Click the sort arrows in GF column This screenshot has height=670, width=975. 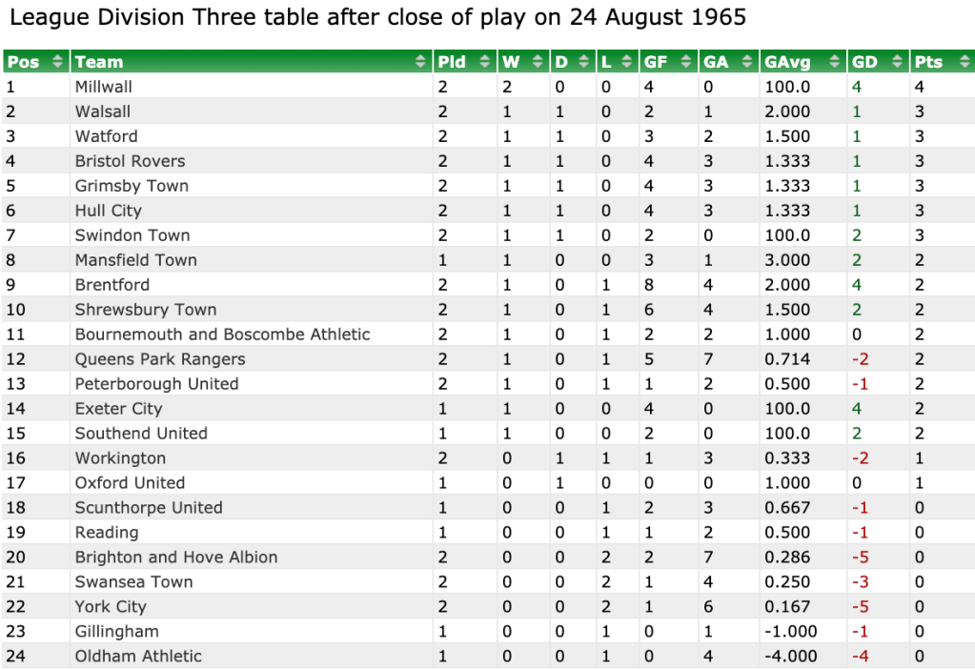pyautogui.click(x=686, y=62)
